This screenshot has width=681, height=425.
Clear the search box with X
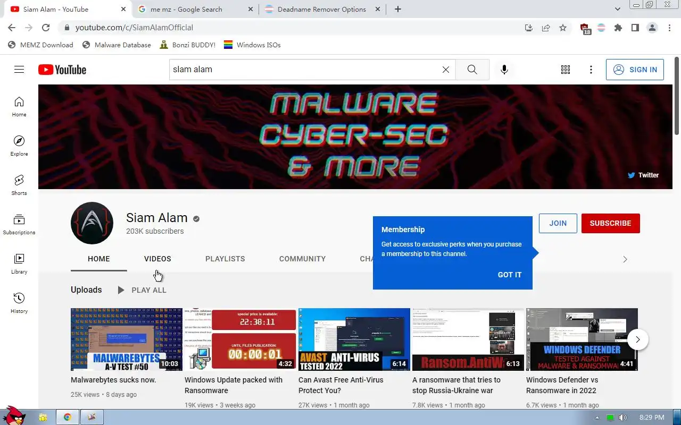tap(446, 70)
